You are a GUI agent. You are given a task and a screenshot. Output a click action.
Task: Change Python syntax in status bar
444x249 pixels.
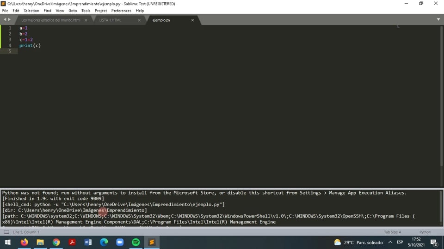[x=425, y=232]
